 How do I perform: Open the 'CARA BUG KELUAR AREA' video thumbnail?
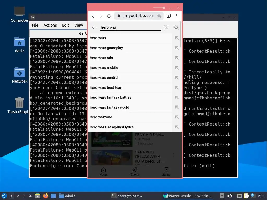(x=112, y=157)
